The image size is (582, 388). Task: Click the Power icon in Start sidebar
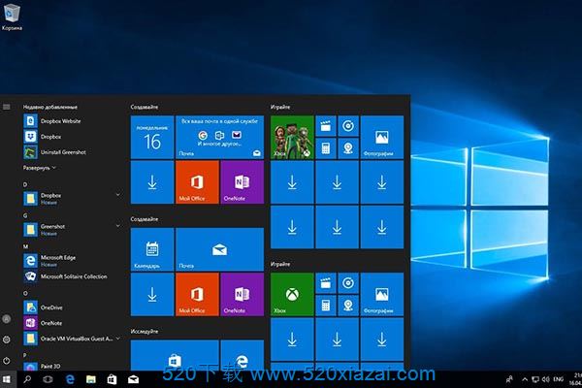tap(7, 360)
